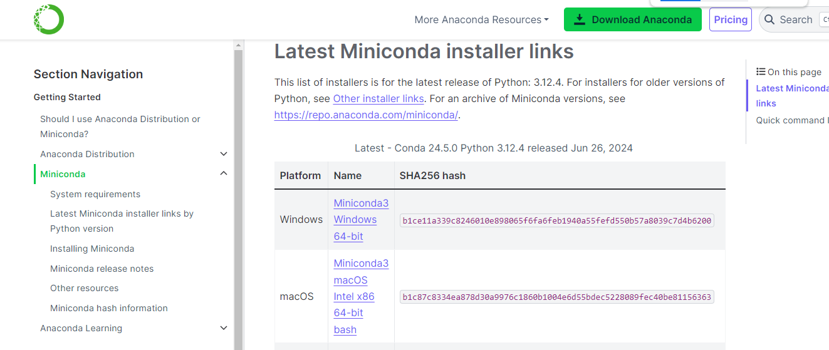Open Miniconda release notes
The width and height of the screenshot is (829, 350).
click(102, 269)
